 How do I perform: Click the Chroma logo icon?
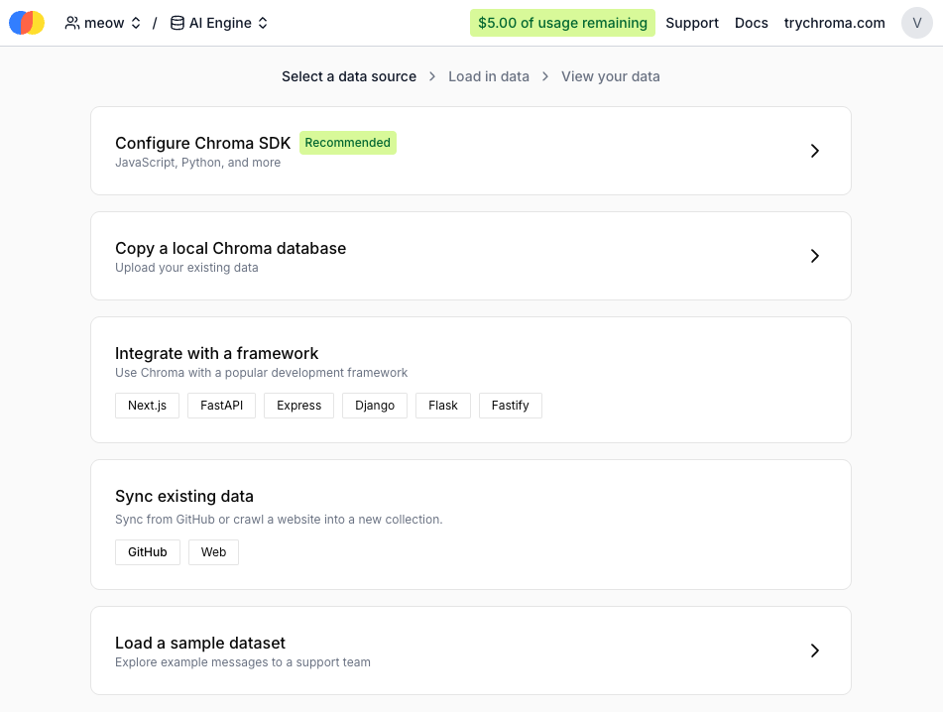[x=27, y=23]
